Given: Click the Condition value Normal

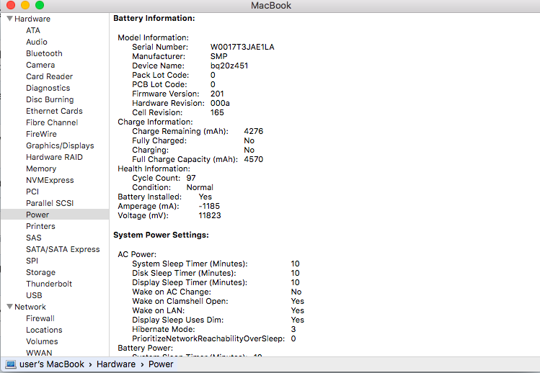Looking at the screenshot, I should (200, 187).
